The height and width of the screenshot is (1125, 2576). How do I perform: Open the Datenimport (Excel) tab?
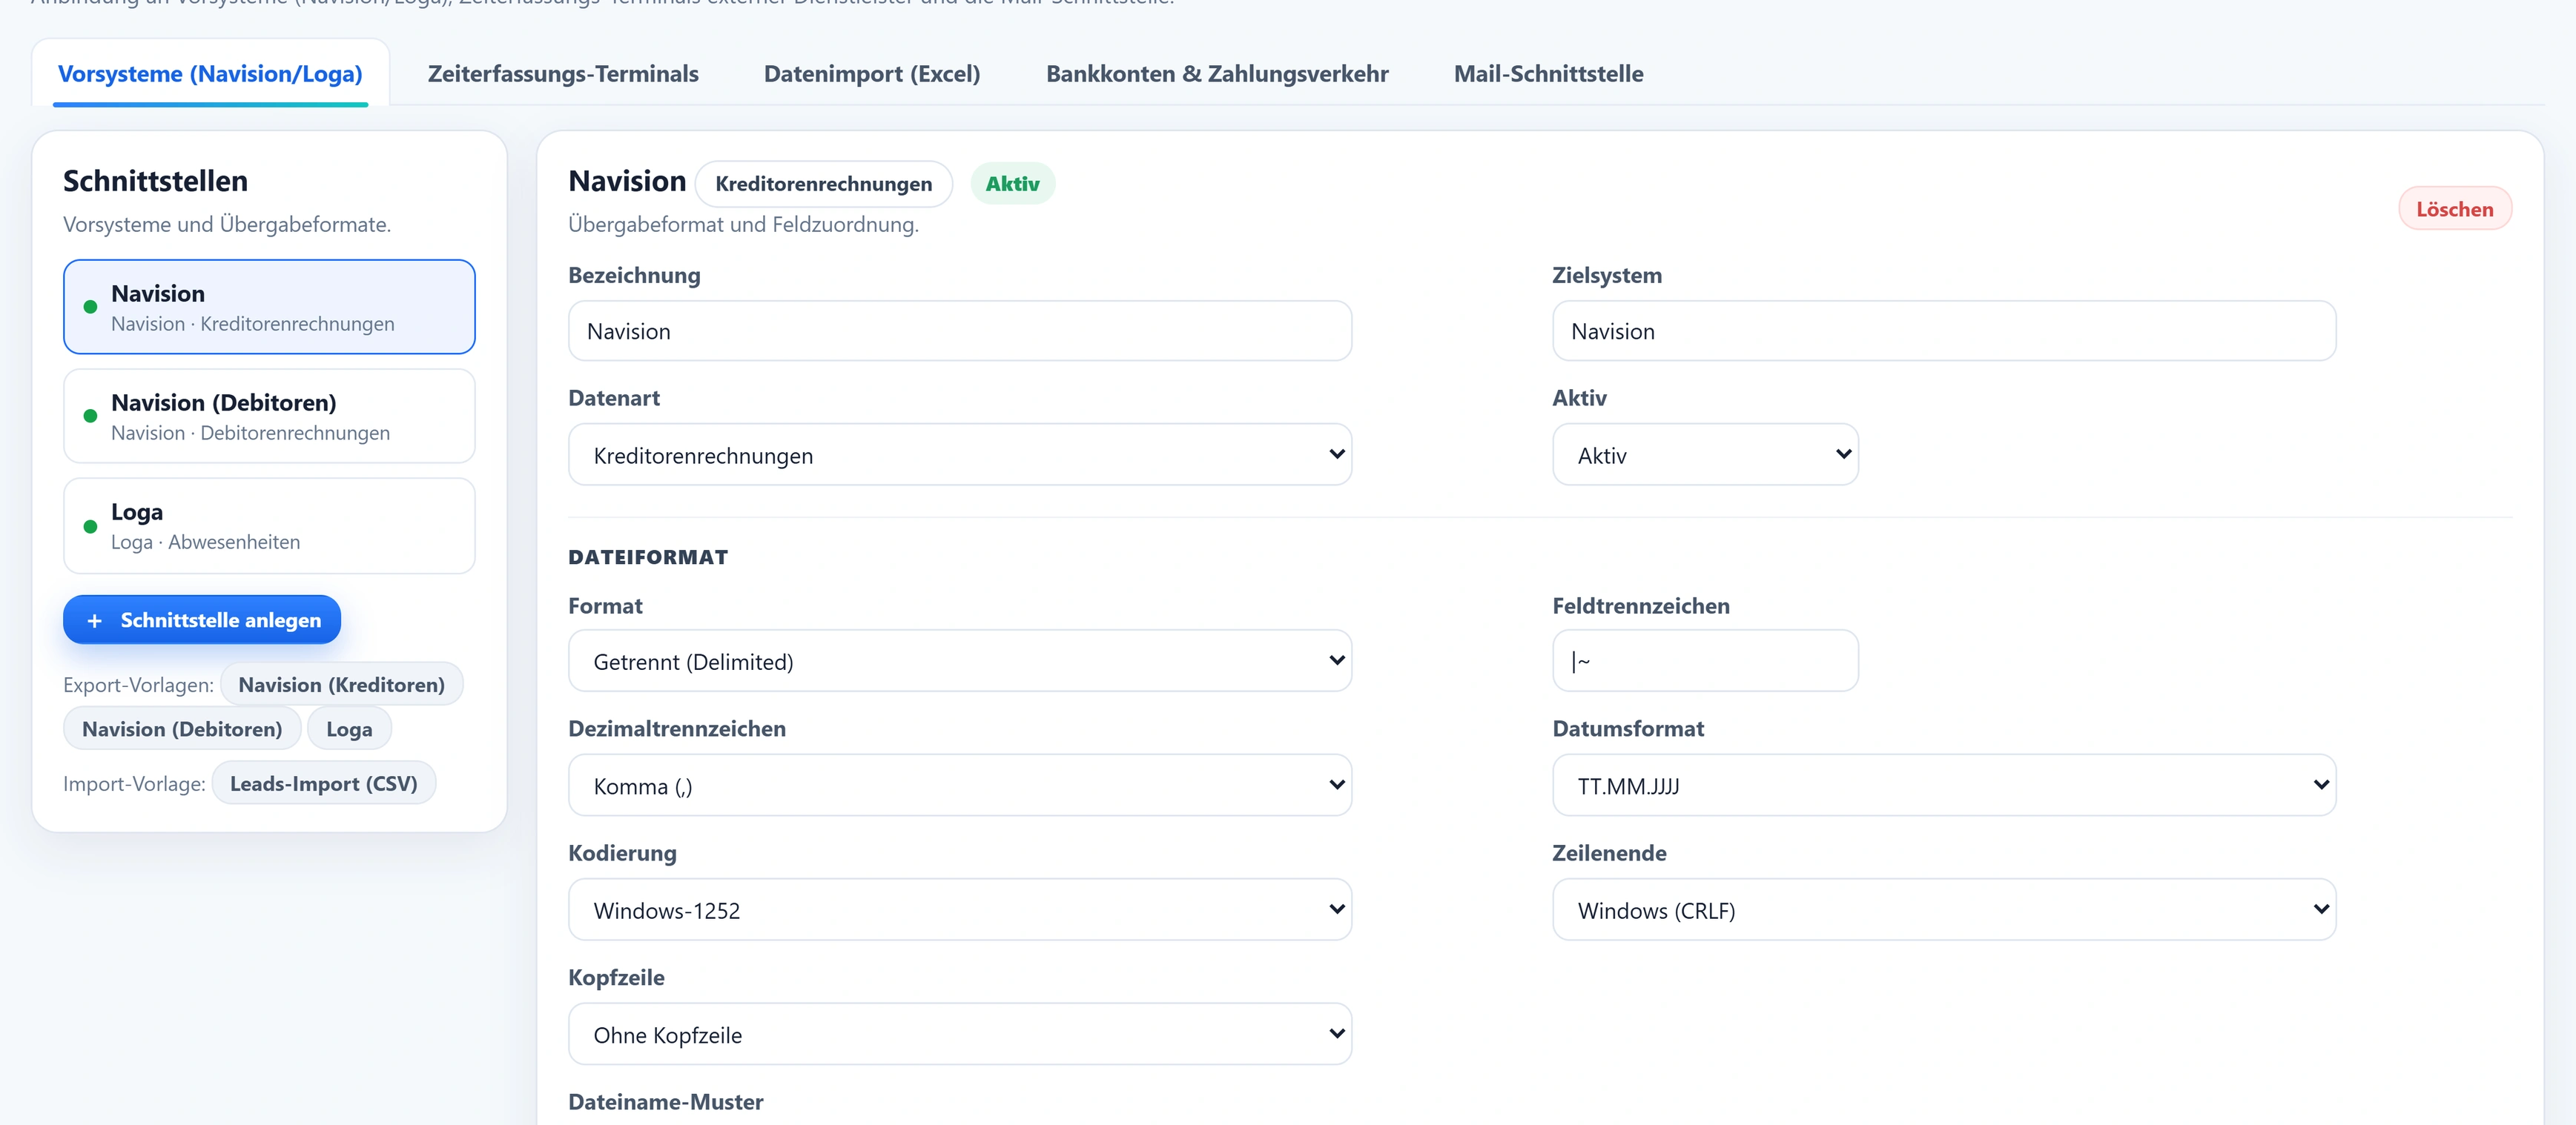point(872,73)
